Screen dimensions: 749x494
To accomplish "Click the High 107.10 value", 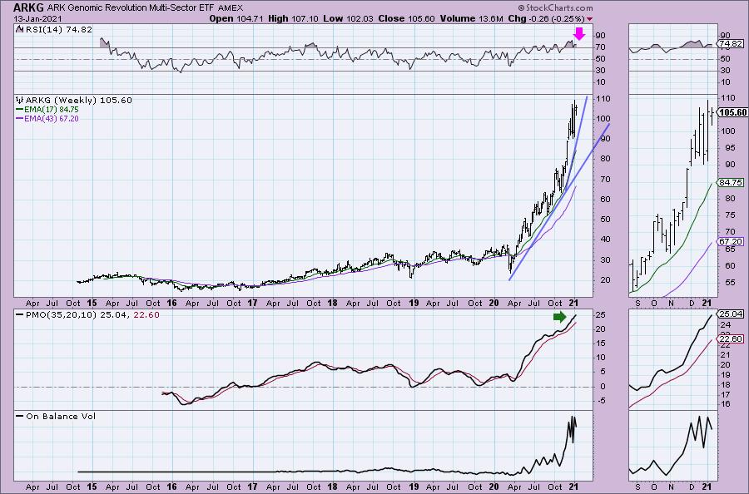I will (x=293, y=18).
